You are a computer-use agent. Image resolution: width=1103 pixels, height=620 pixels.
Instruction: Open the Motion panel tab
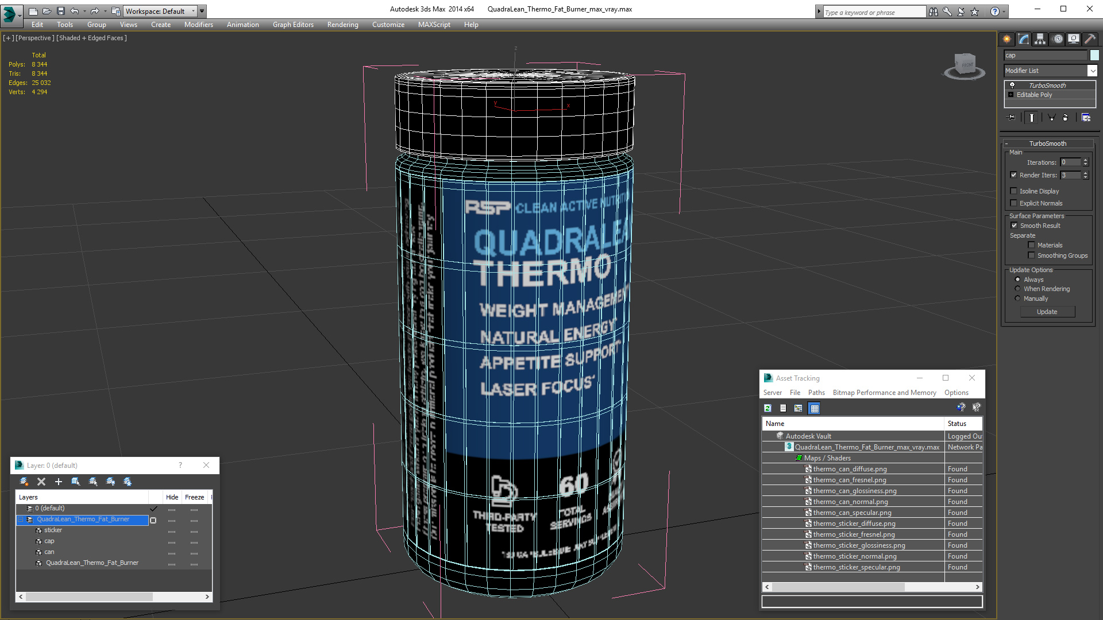pos(1057,39)
